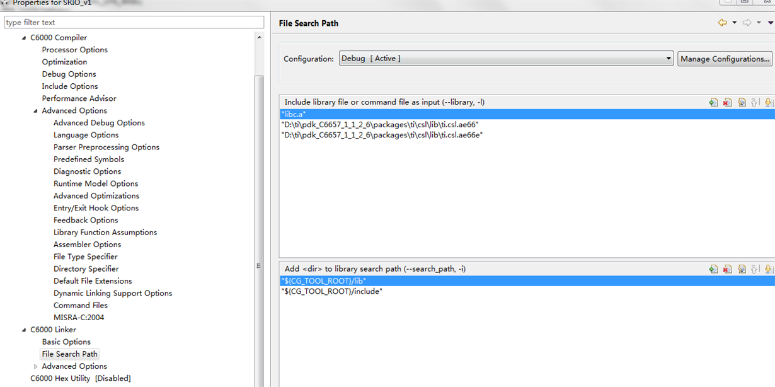
Task: Select Runtime Model Options
Action: [96, 183]
